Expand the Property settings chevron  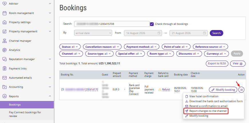50,22
